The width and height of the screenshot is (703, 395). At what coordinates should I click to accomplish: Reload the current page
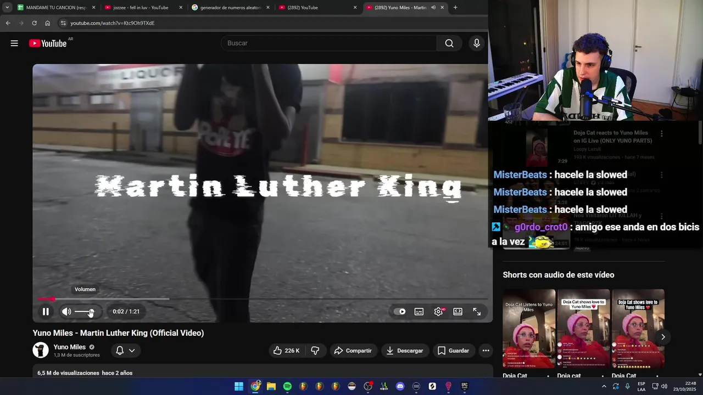[x=34, y=23]
